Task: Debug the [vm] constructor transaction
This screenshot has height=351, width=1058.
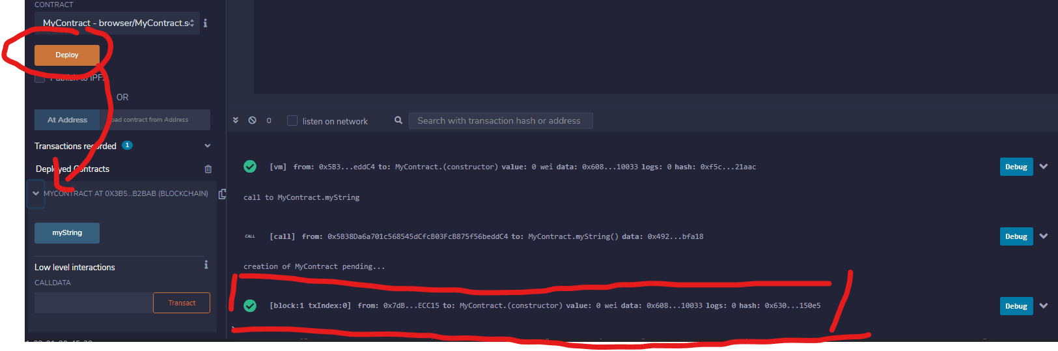Action: tap(1016, 167)
